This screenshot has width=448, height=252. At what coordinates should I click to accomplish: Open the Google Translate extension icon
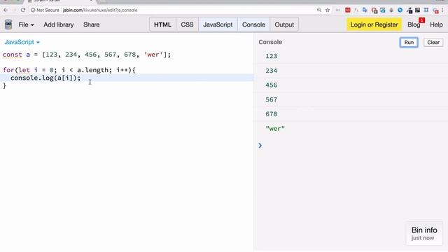coord(365,10)
